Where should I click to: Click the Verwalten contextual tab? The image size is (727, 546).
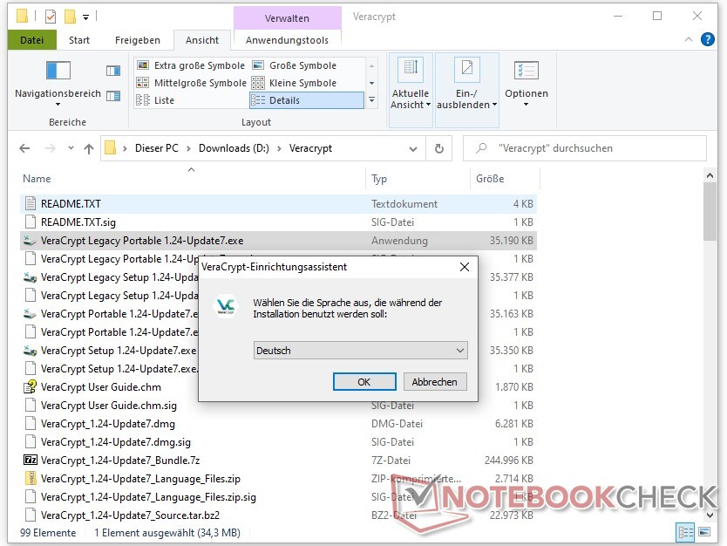287,18
